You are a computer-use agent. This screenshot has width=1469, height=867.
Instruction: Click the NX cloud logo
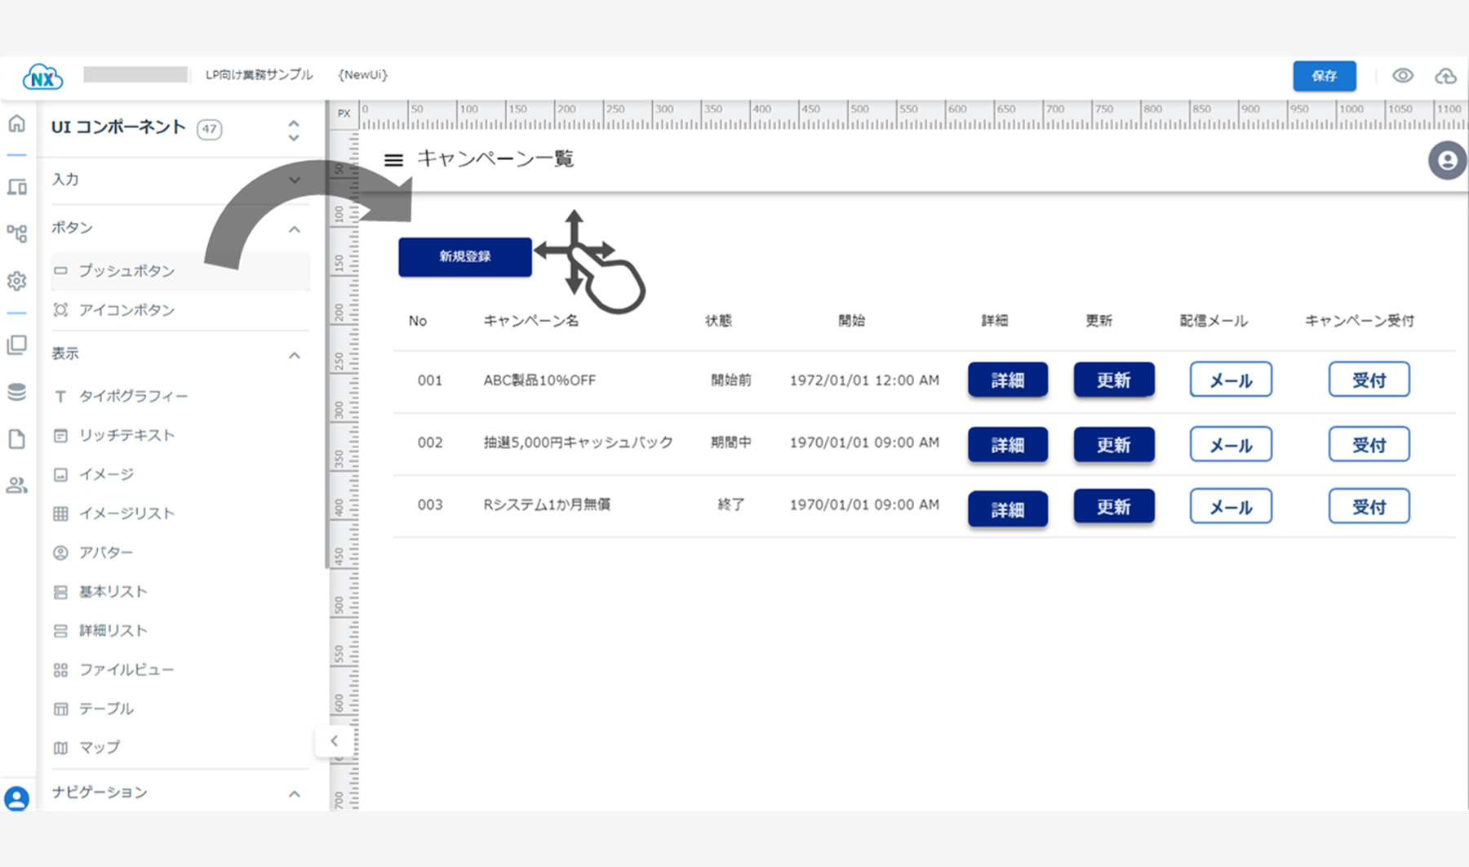(42, 78)
